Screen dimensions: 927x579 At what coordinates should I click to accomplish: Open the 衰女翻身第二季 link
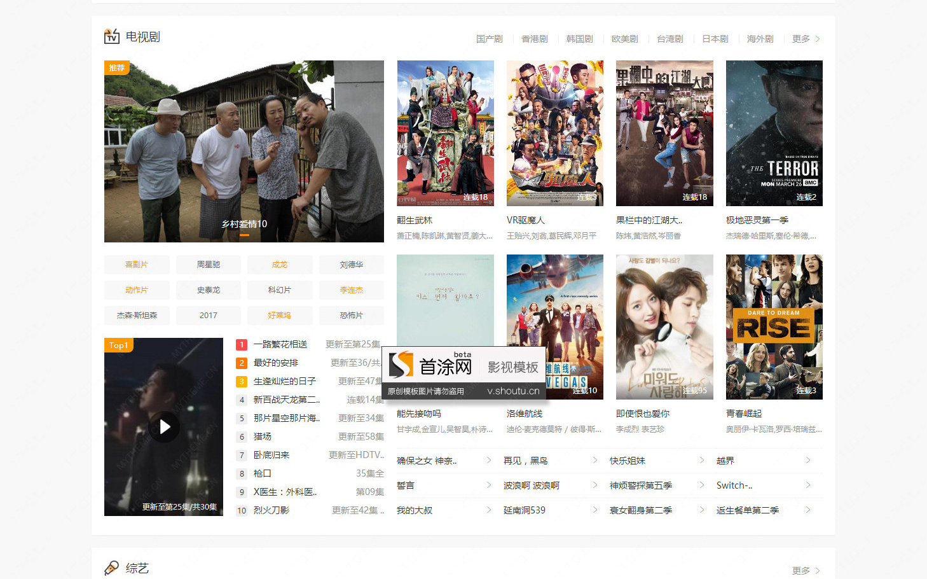(641, 510)
